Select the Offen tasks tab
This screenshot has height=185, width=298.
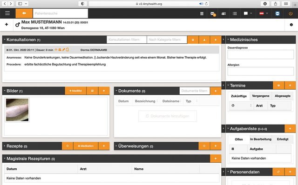(239, 139)
